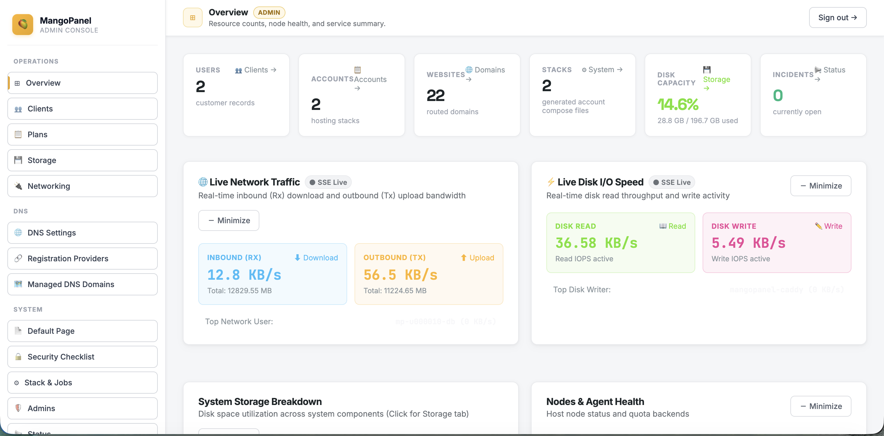Click the Disk Write pencil icon
Image resolution: width=884 pixels, height=436 pixels.
click(x=818, y=226)
